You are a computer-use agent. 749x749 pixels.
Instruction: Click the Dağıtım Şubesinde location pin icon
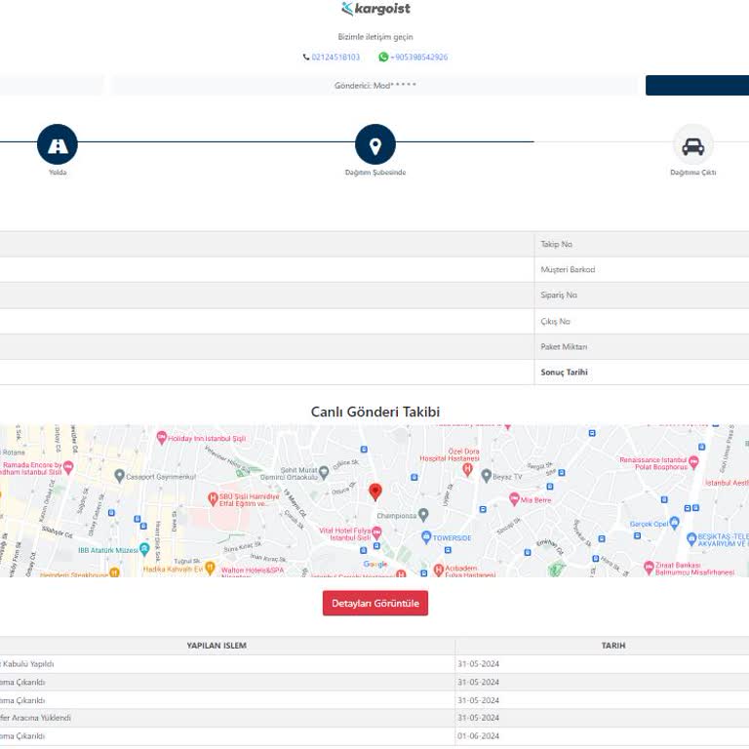(375, 144)
